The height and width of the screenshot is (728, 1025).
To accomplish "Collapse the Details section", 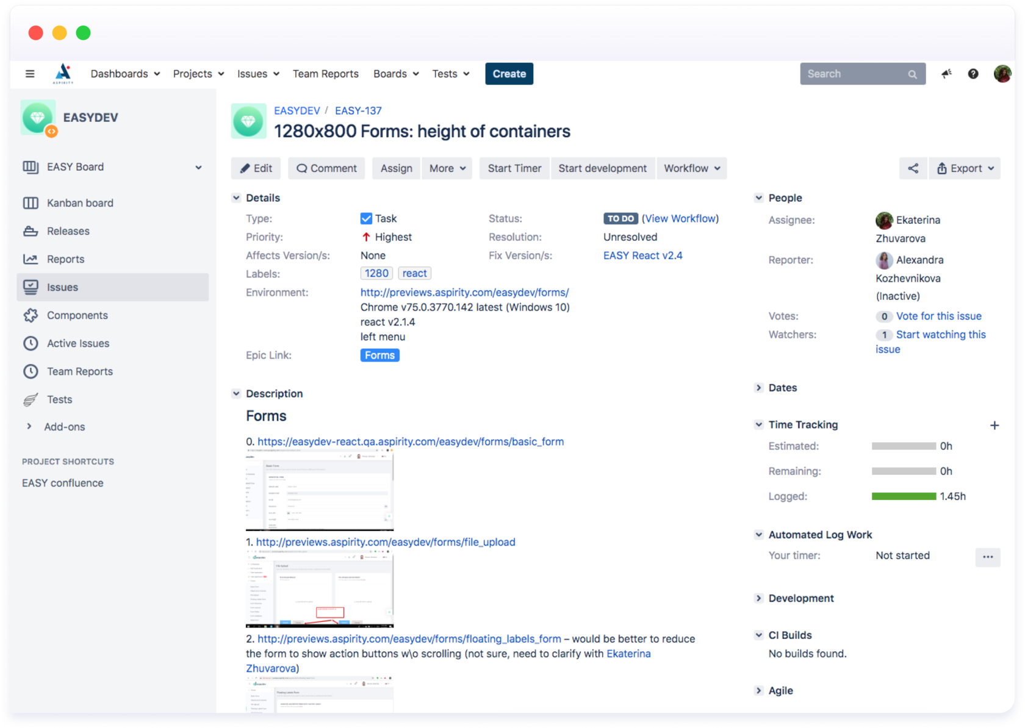I will [x=236, y=198].
